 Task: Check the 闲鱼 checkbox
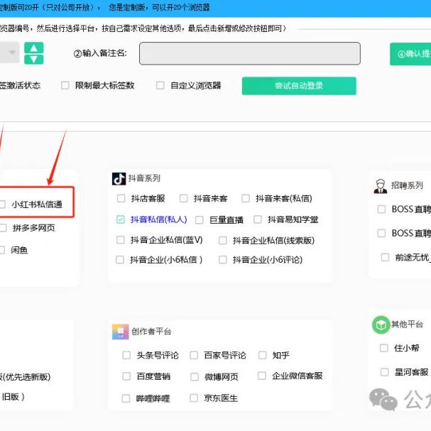click(2, 250)
